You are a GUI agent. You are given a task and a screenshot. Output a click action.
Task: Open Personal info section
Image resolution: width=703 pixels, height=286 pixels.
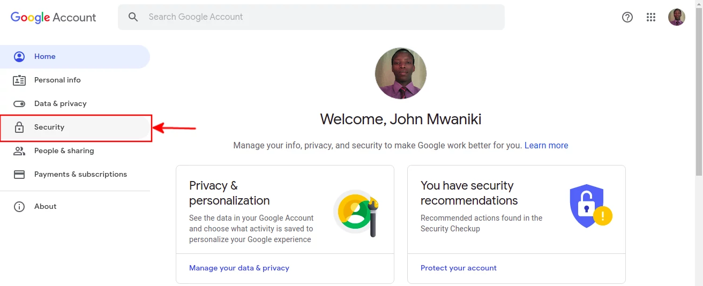(x=75, y=80)
